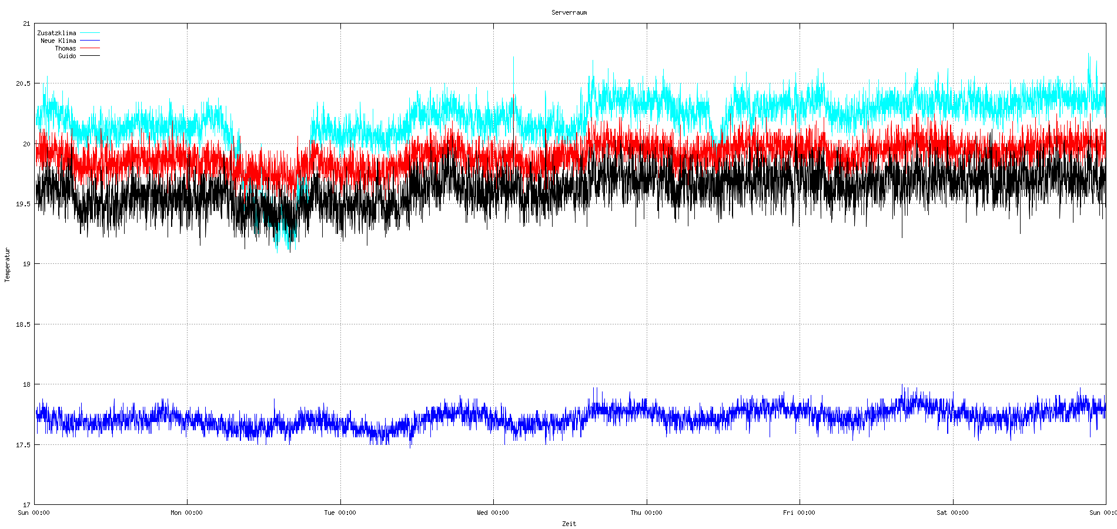
Task: Click the red Thomas legend line sample
Action: pyautogui.click(x=90, y=48)
